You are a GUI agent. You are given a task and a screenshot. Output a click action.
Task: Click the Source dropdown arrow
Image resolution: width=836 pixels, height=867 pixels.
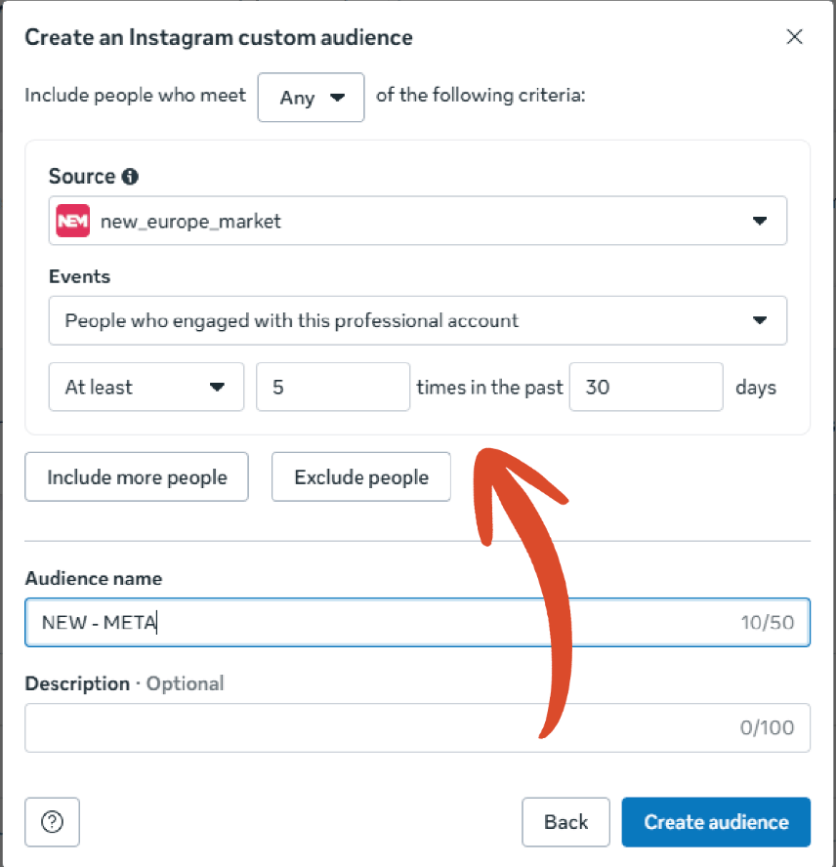(760, 222)
